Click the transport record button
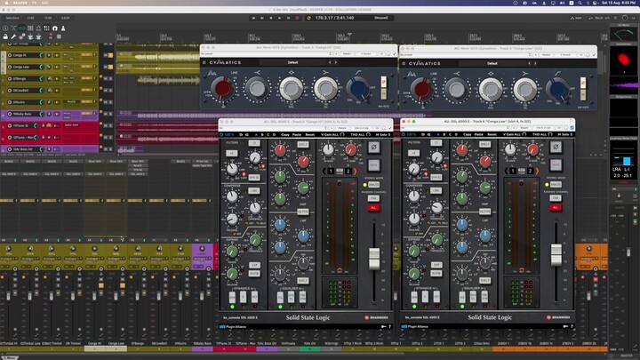Screen dimensions: 640x360 pyautogui.click(x=297, y=18)
